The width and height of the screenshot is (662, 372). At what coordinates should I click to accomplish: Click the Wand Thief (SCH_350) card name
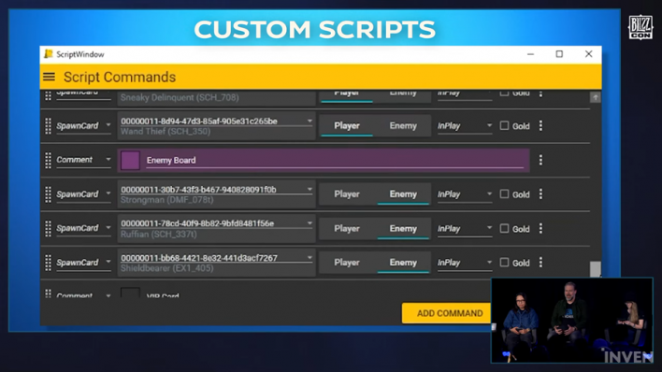click(165, 131)
